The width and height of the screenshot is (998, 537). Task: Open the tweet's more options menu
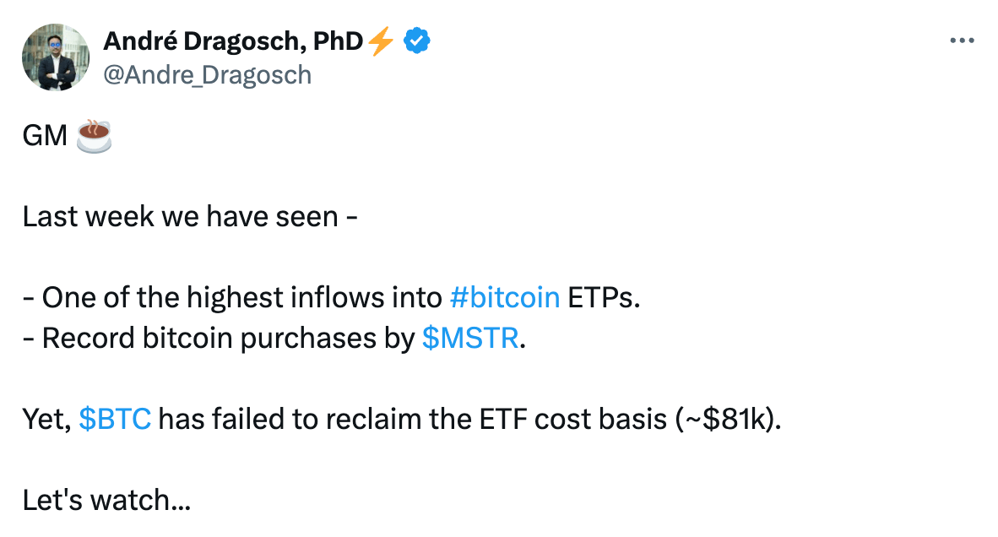(x=962, y=41)
